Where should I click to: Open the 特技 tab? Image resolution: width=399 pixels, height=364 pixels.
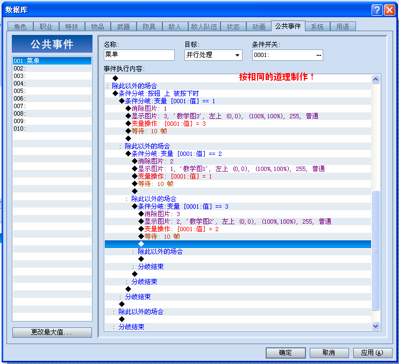click(x=72, y=26)
